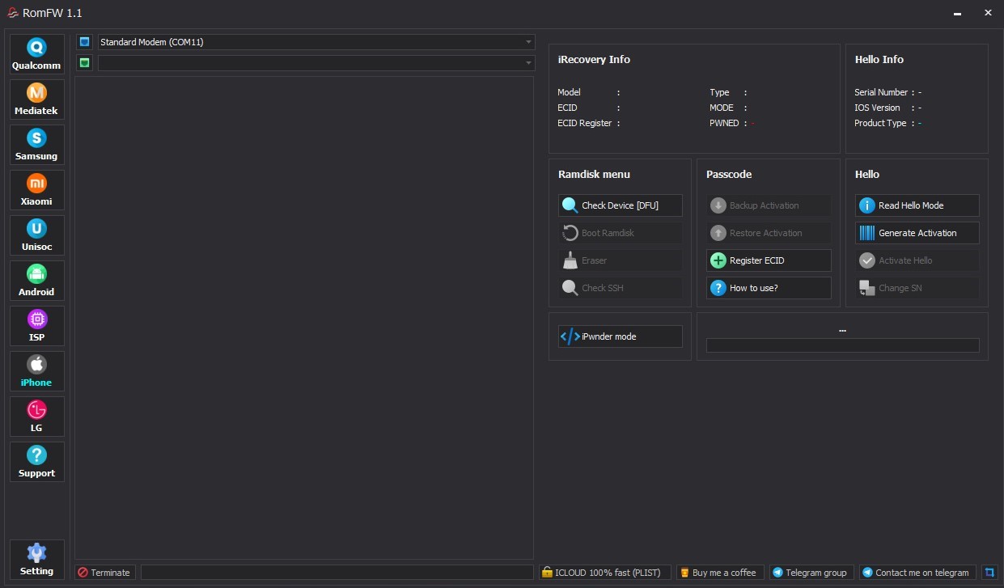Click the Passcode heading
Viewport: 1004px width, 588px height.
click(729, 174)
